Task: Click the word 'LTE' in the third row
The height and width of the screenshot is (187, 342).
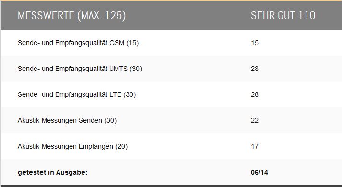Action: (x=116, y=94)
